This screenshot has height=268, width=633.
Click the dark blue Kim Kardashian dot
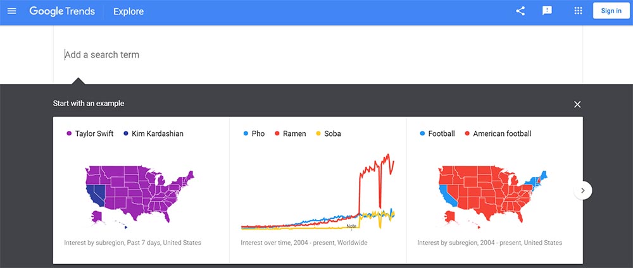pyautogui.click(x=126, y=134)
